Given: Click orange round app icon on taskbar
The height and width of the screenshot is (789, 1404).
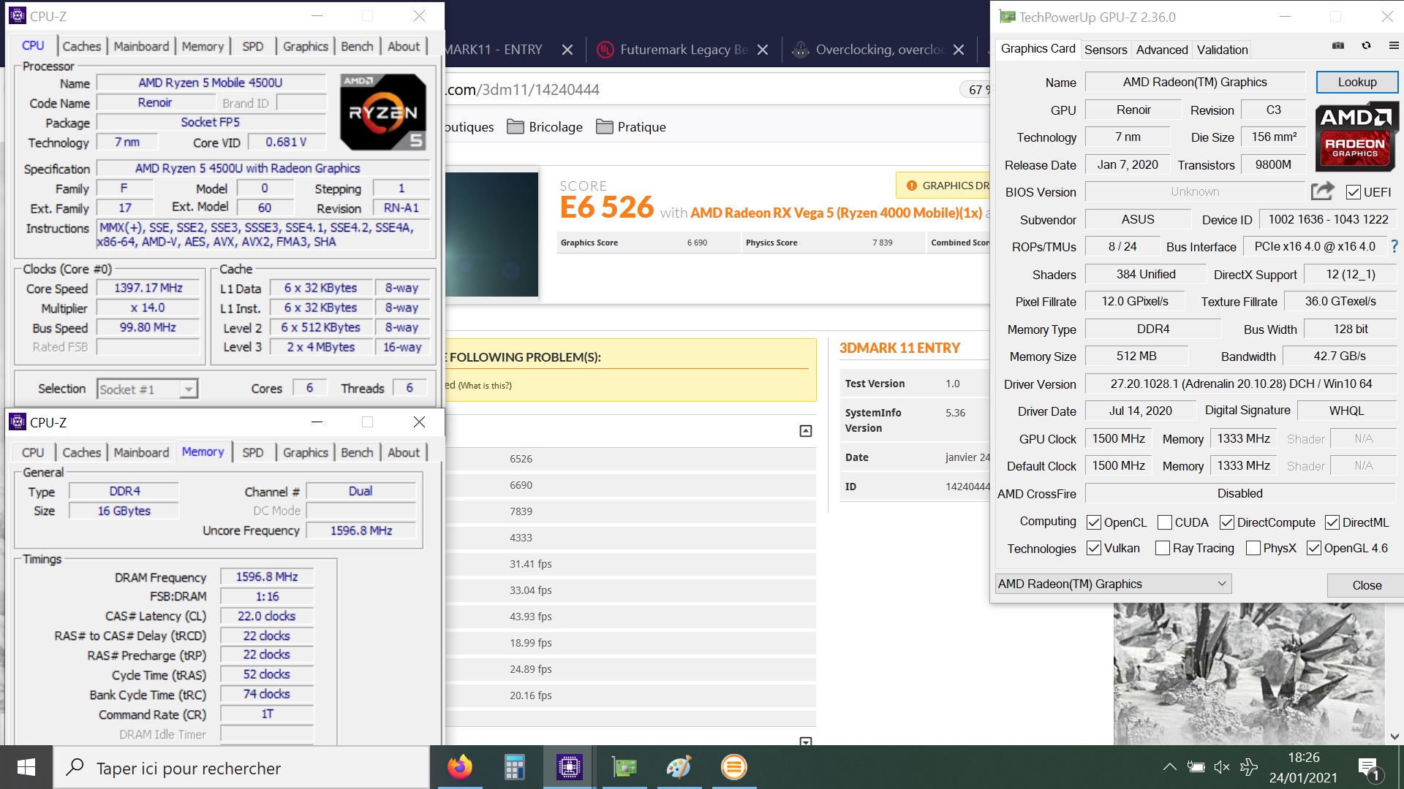Looking at the screenshot, I should point(733,767).
